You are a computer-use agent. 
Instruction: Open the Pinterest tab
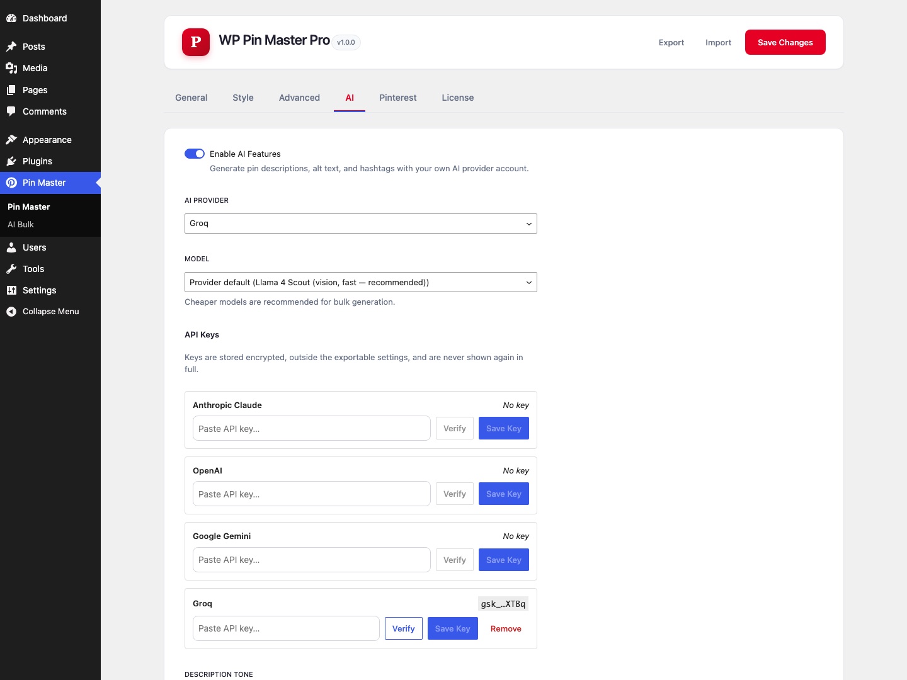398,98
